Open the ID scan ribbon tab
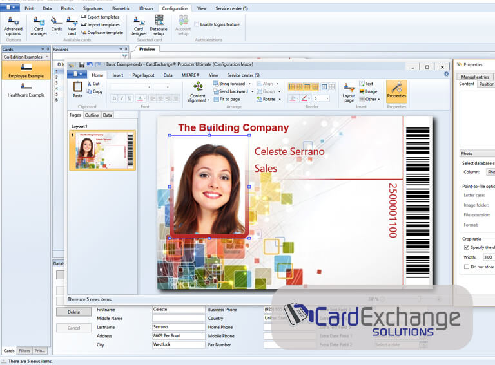Screen dimensions: 495x365 pos(146,8)
